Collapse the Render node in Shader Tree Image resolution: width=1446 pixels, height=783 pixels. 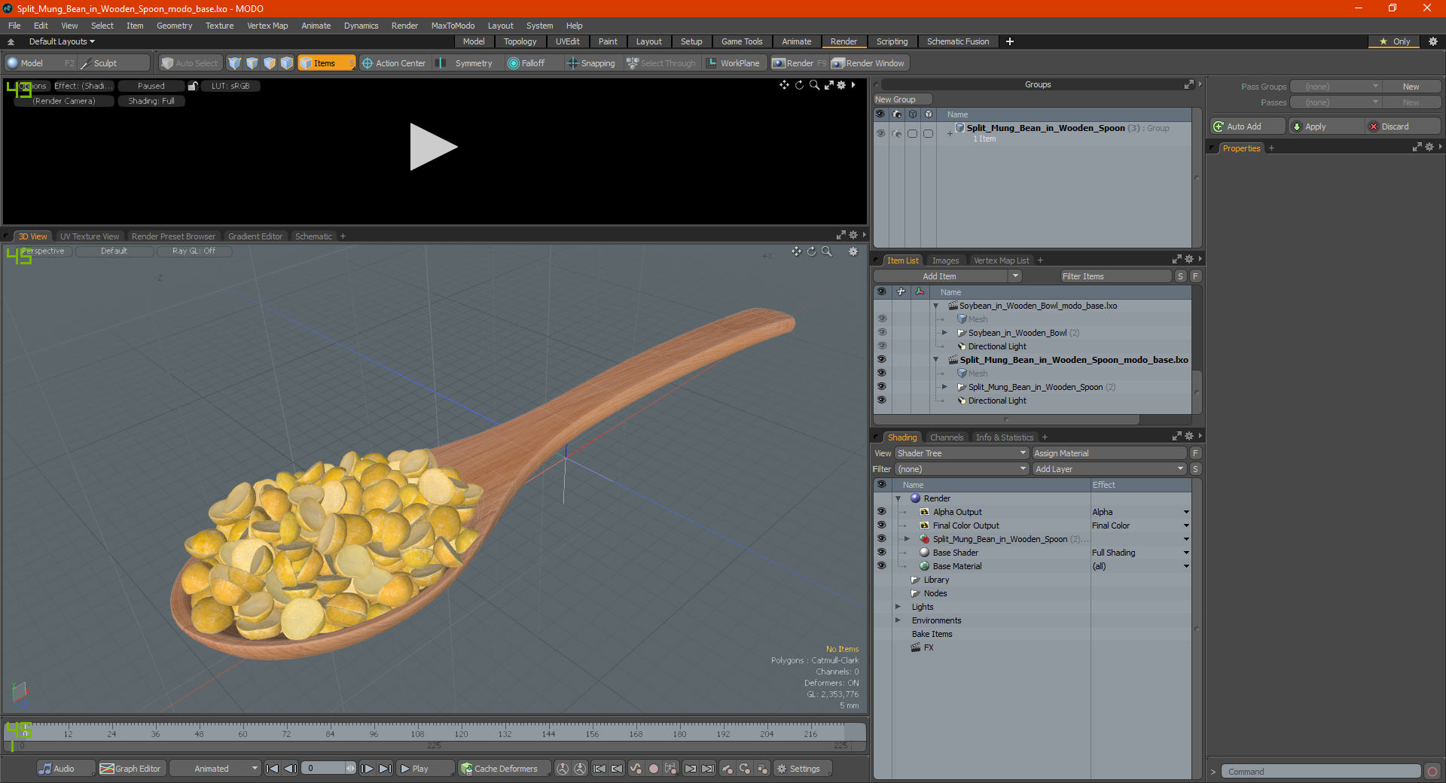pos(898,498)
